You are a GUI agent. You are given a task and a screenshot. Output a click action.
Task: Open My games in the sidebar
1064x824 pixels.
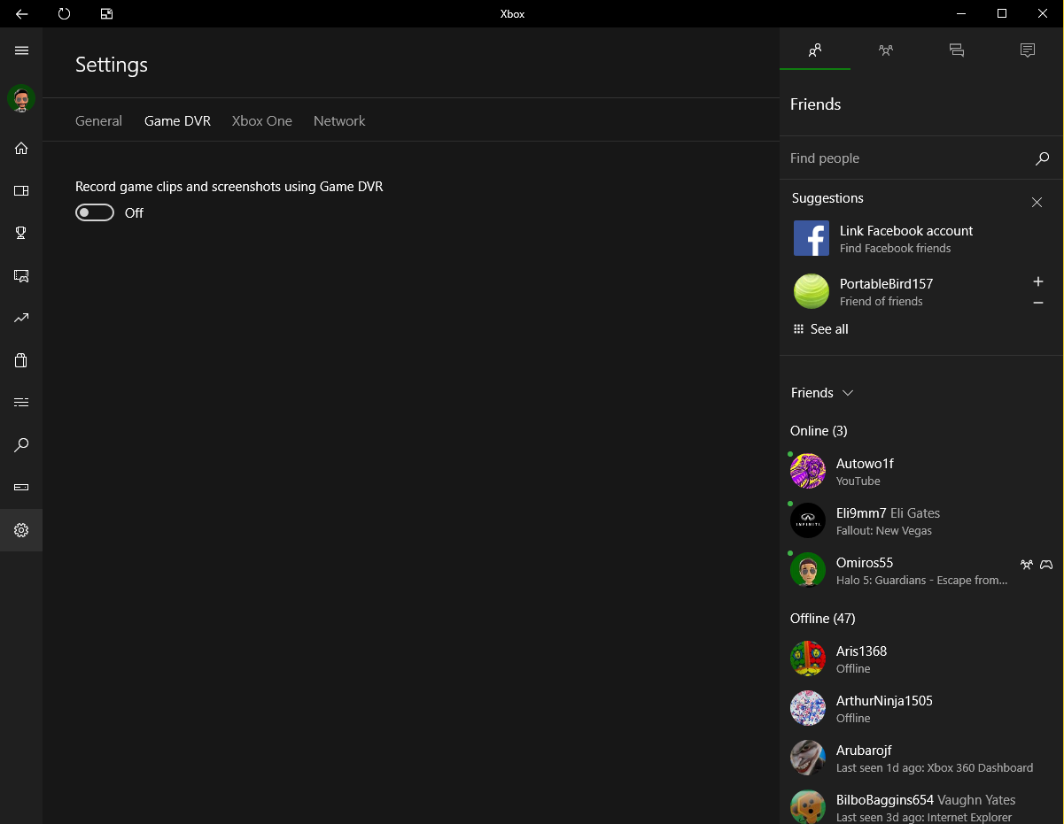click(x=21, y=190)
